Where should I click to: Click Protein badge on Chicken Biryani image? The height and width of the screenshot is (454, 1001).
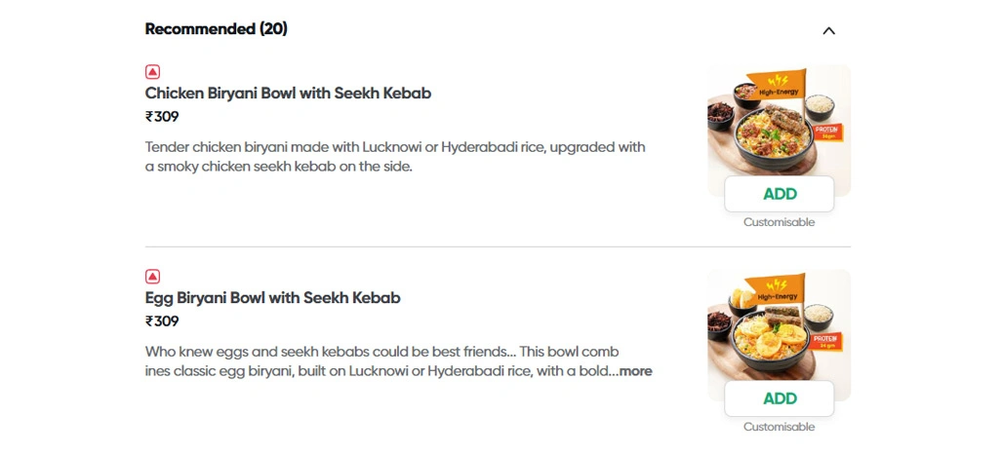pos(826,132)
